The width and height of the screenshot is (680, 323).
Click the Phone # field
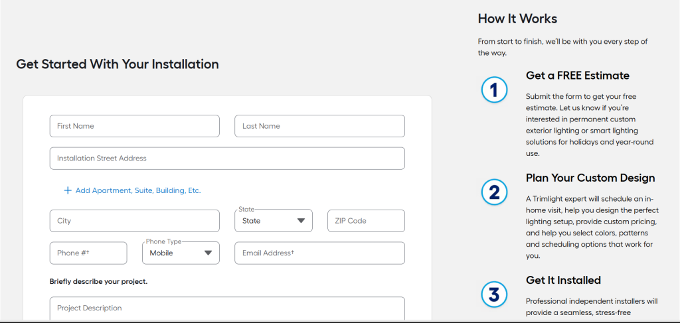click(88, 253)
